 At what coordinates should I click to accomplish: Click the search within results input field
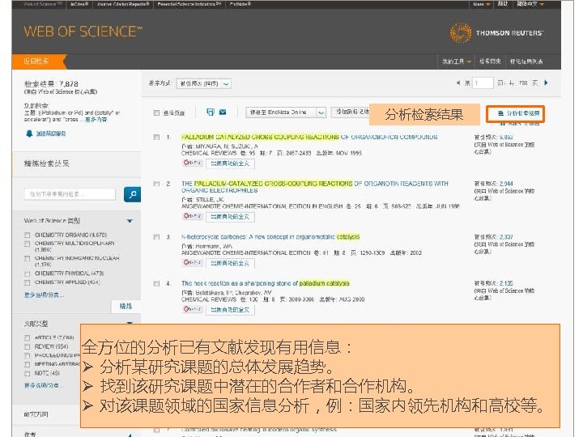click(70, 194)
